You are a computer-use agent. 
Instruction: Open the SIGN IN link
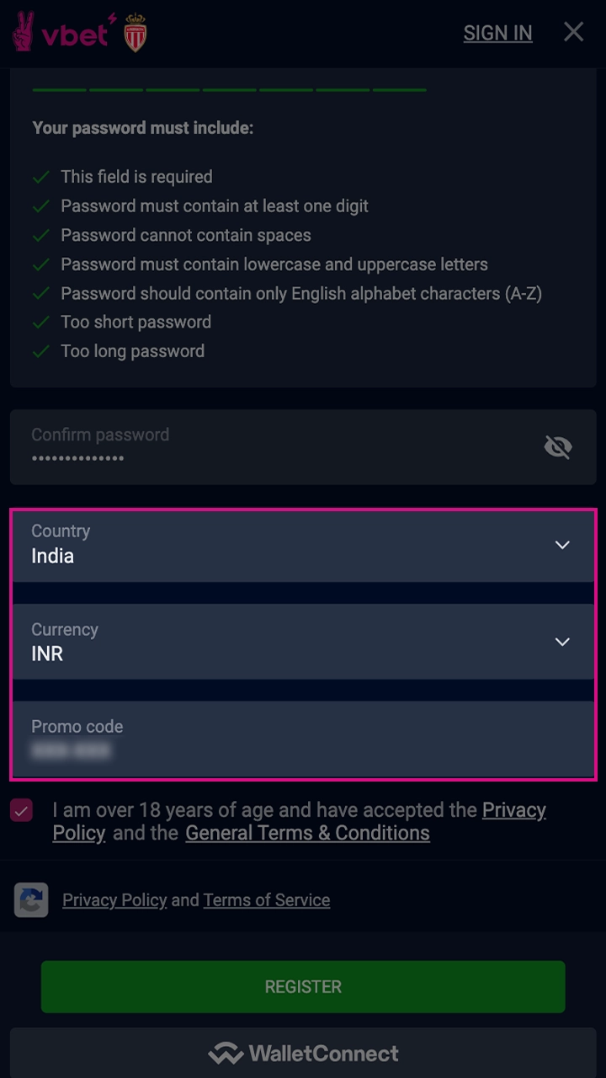coord(497,33)
